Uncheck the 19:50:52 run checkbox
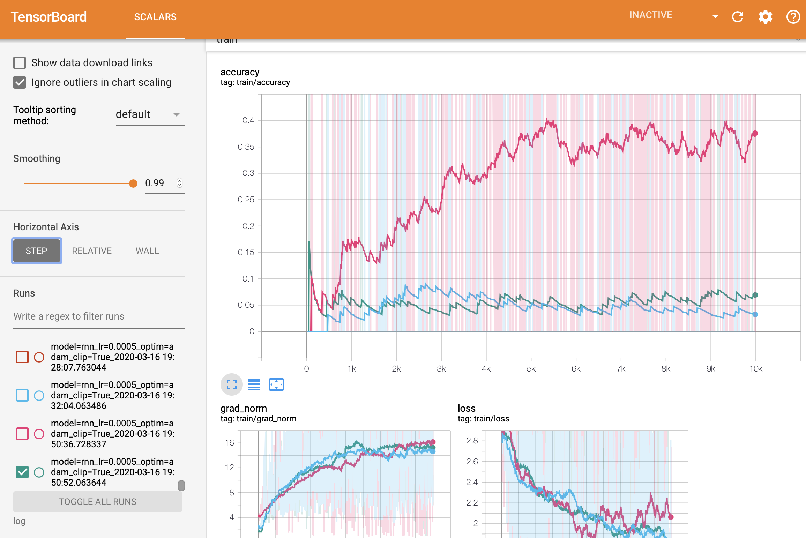806x538 pixels. pos(22,472)
